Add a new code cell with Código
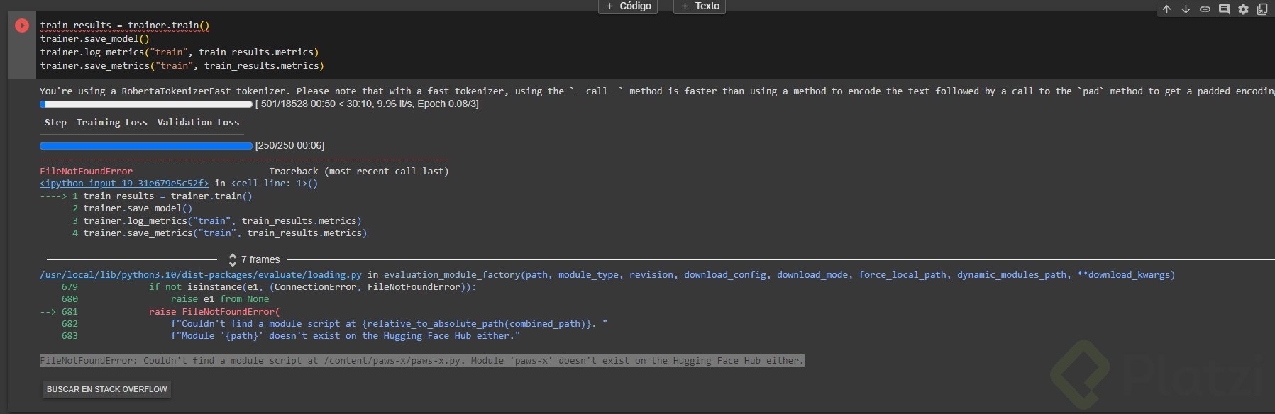Image resolution: width=1275 pixels, height=414 pixels. (x=629, y=6)
